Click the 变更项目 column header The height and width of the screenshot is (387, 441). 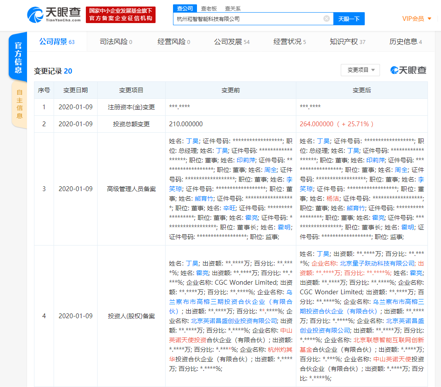131,90
